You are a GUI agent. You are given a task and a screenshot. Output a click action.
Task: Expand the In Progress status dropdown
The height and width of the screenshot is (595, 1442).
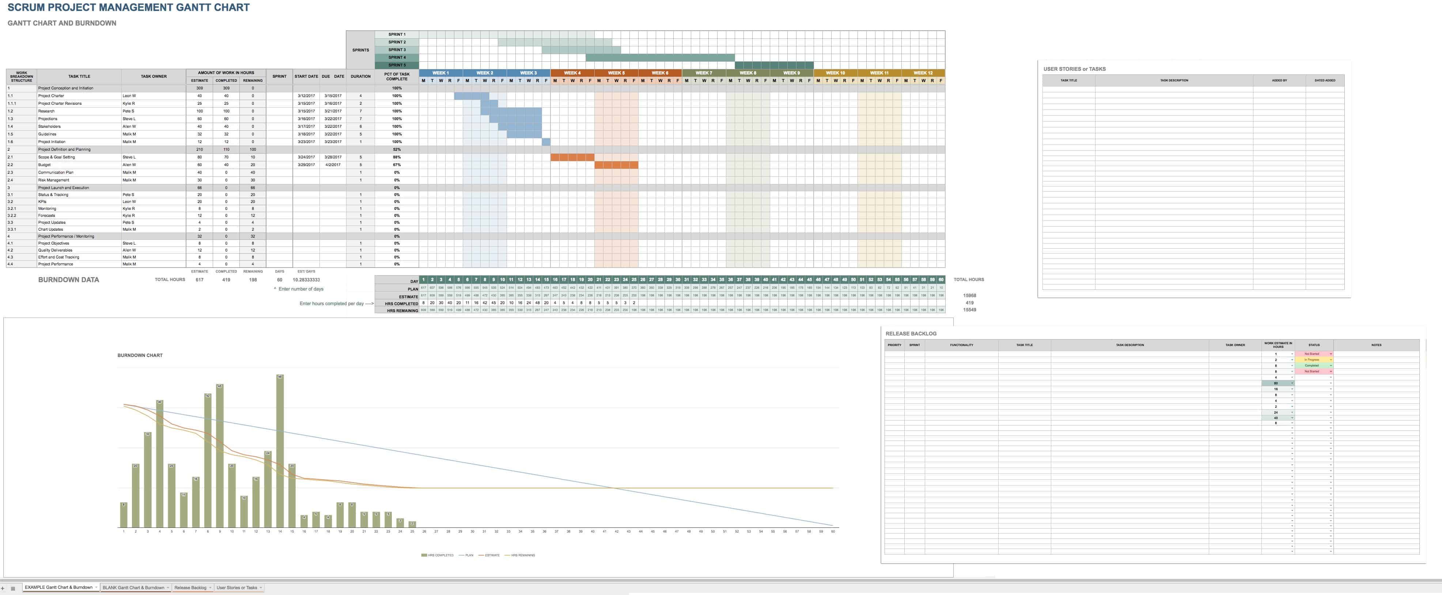coord(1331,360)
